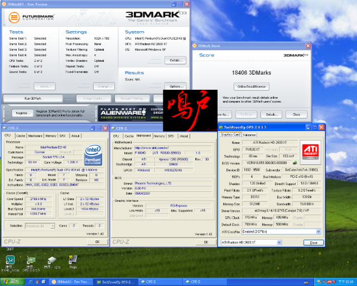This screenshot has height=286, width=357.
Task: Click taskbar clock showing 02:49
Action: click(x=346, y=282)
